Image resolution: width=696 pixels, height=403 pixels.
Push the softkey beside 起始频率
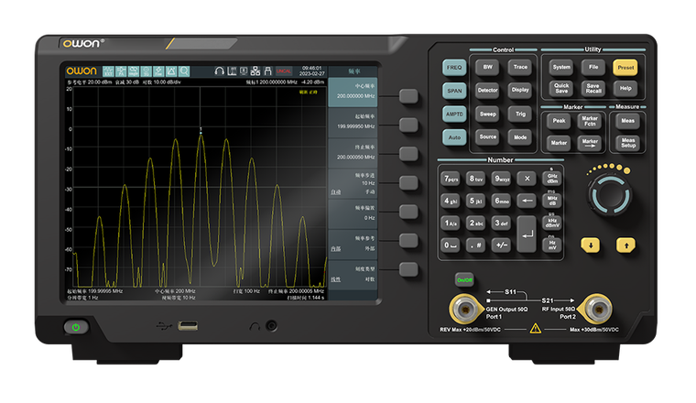(408, 125)
